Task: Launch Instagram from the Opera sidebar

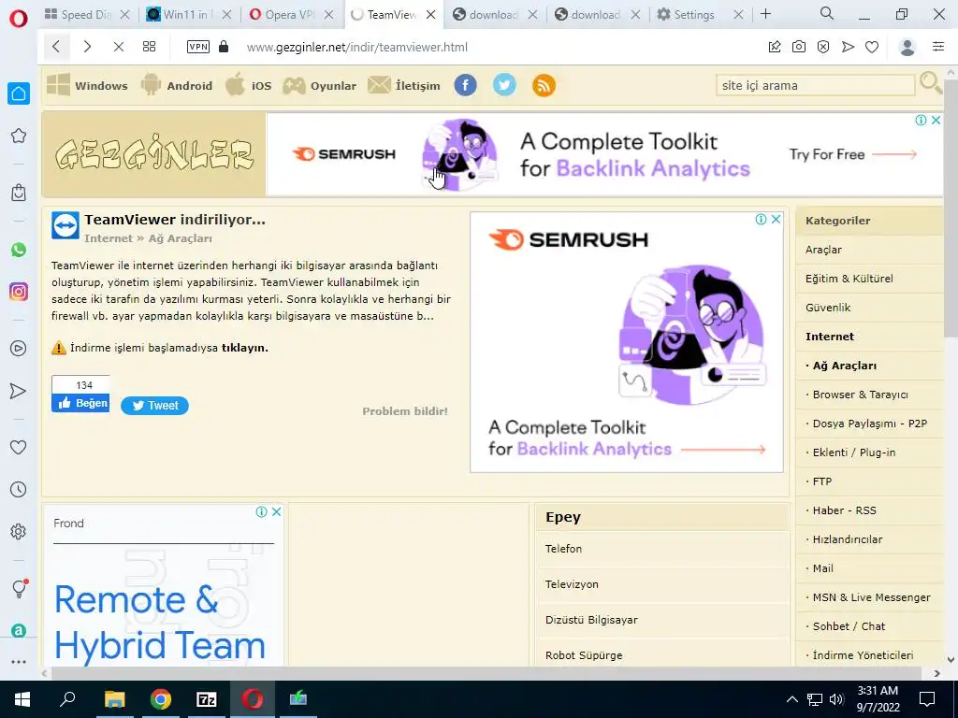Action: point(19,292)
